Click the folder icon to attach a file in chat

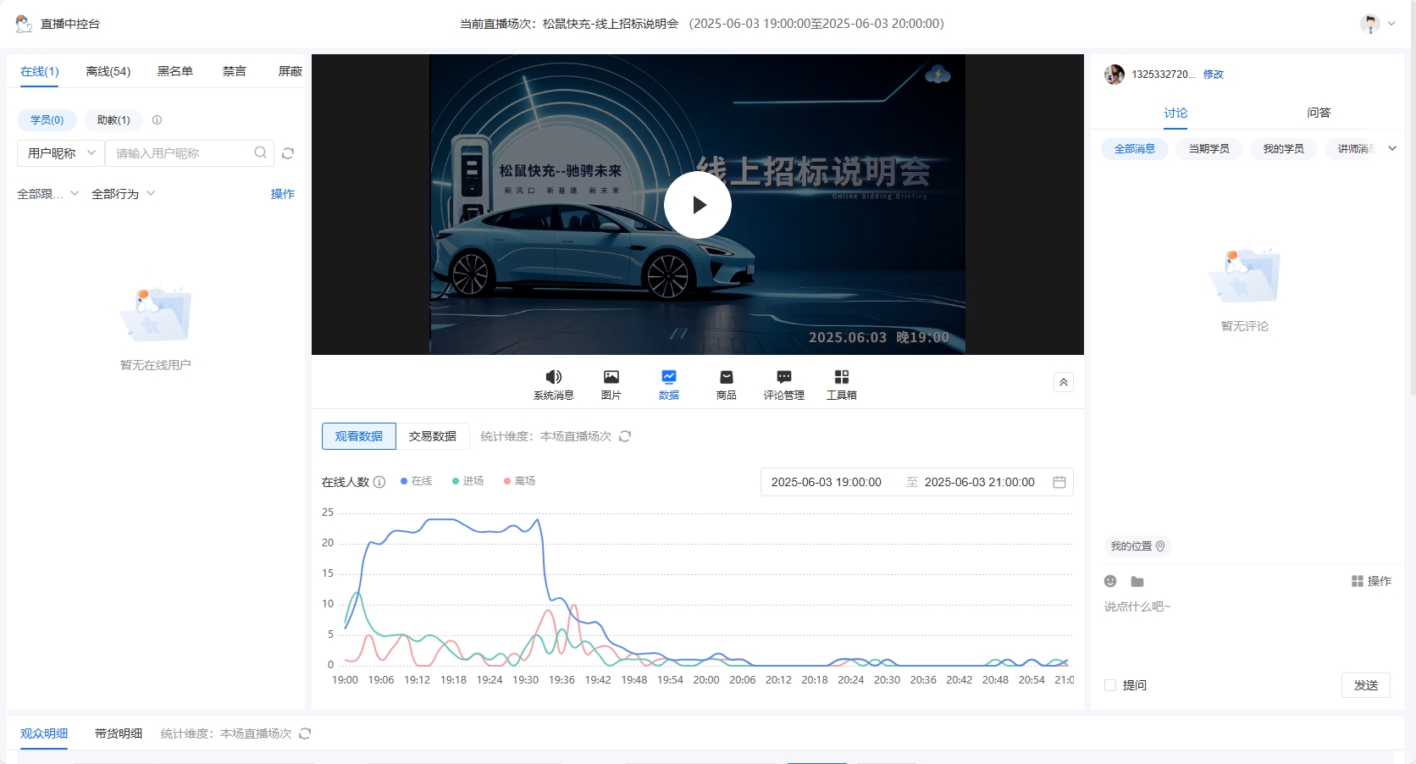[1137, 582]
